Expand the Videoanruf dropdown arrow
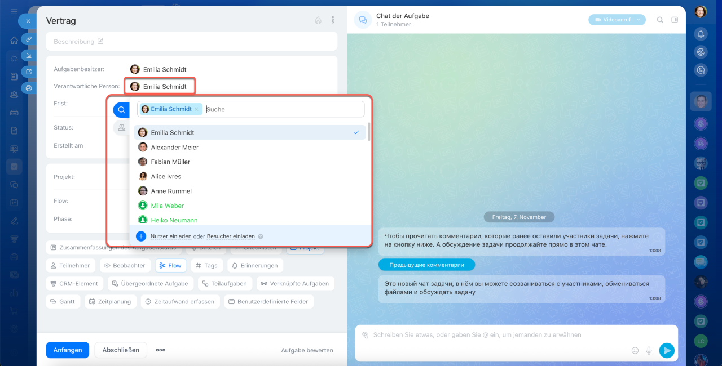The height and width of the screenshot is (366, 722). pos(639,20)
